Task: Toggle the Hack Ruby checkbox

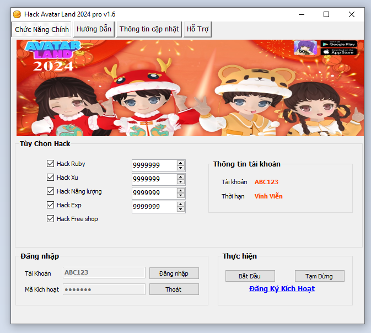Action: (50, 164)
